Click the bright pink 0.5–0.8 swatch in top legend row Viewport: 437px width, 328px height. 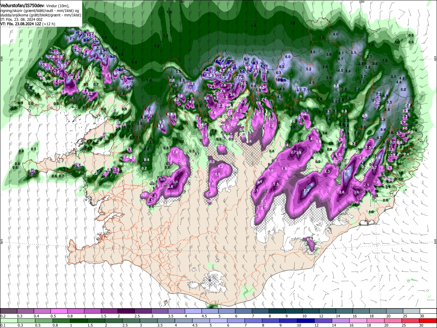click(59, 311)
